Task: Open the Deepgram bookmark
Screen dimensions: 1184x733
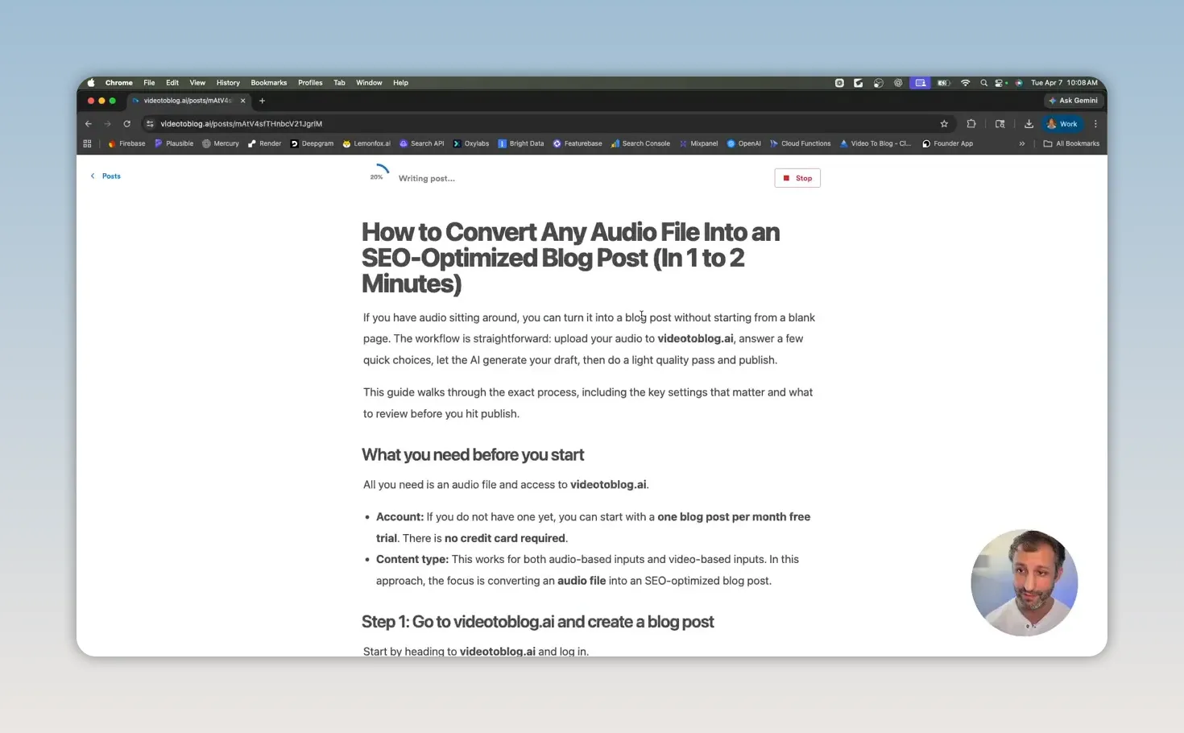Action: click(x=312, y=143)
